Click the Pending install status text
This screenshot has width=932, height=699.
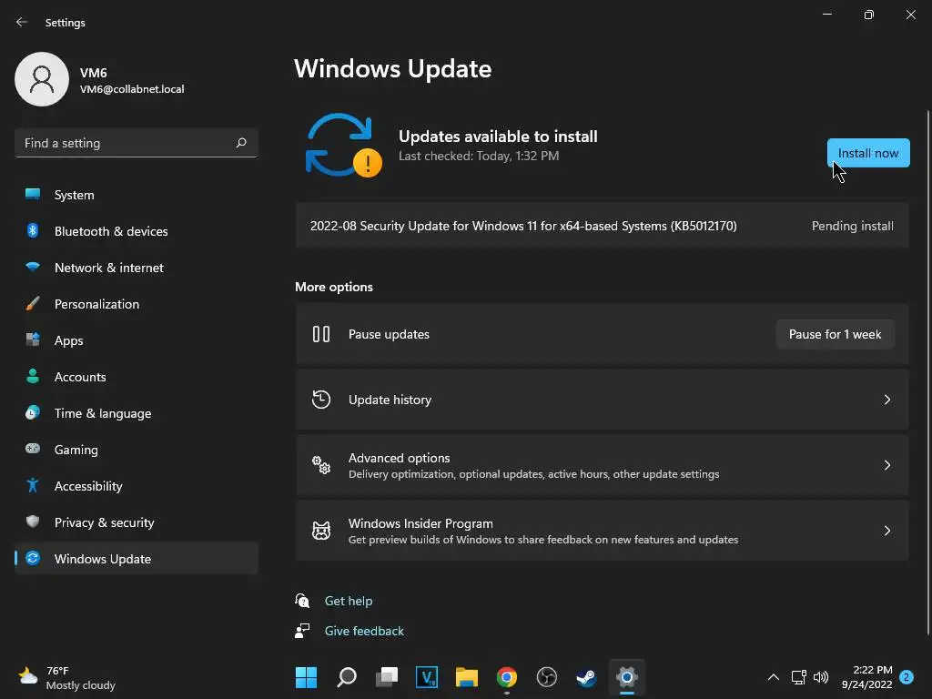[852, 226]
